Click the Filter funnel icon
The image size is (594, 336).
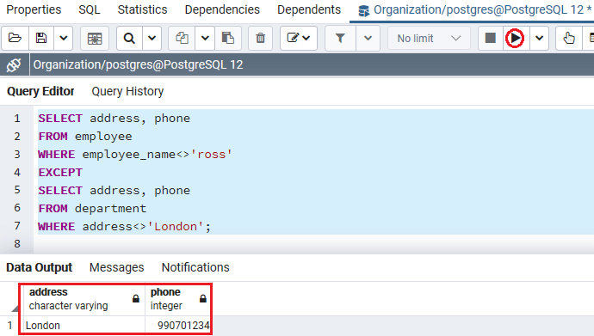click(340, 38)
